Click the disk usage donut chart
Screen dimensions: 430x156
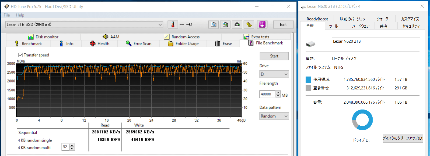pos(362,120)
